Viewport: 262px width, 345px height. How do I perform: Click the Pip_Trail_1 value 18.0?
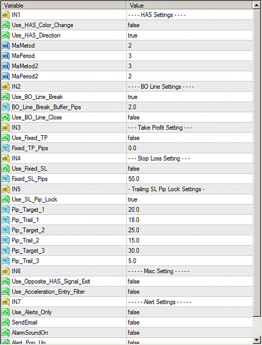tap(134, 220)
